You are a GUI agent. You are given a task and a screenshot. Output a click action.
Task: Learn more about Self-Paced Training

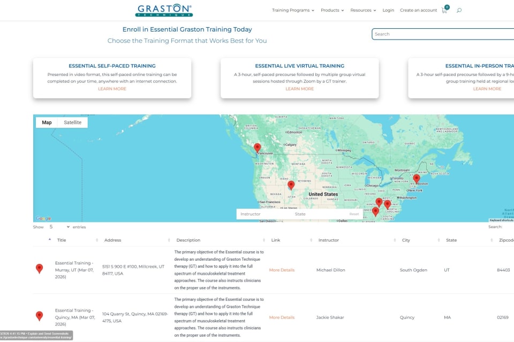pos(112,89)
